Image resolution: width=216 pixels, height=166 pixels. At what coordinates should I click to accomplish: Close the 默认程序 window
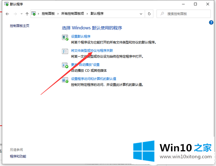click(208, 4)
